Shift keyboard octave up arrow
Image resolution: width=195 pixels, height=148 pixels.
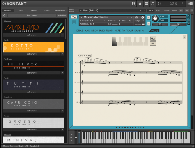pyautogui.click(x=71, y=134)
